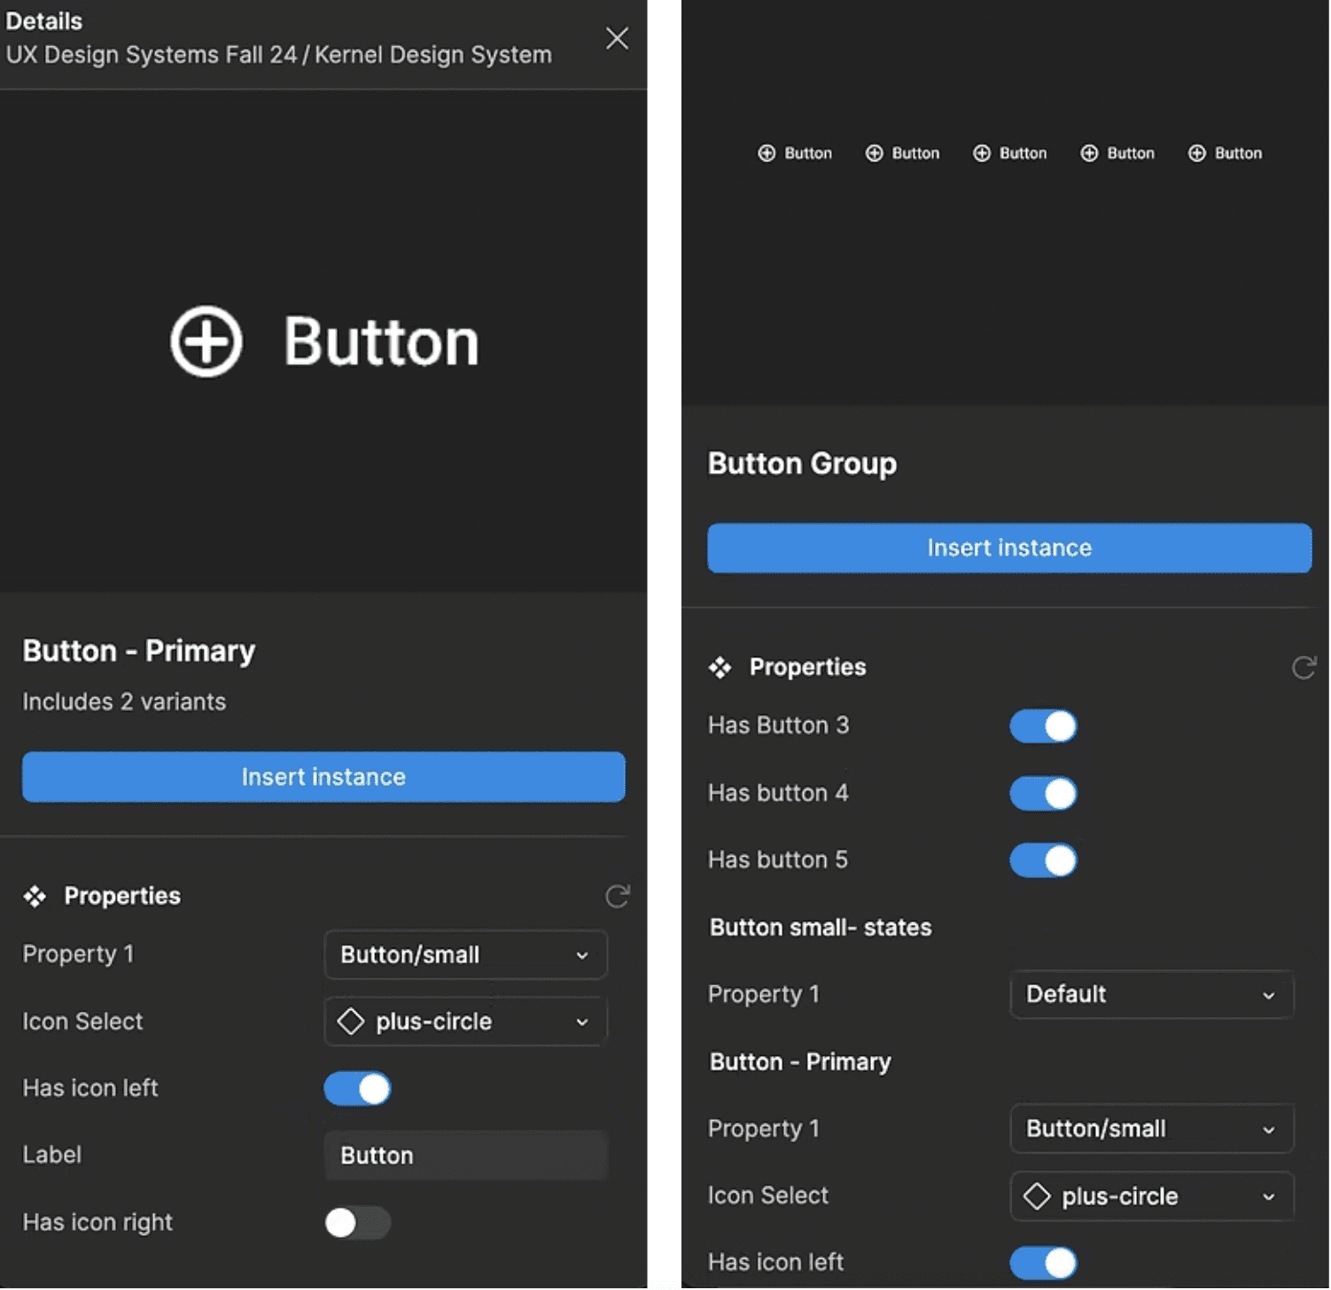Screen dimensions: 1331x1290
Task: Toggle Has icon left in Button - Primary panel
Action: (x=357, y=1089)
